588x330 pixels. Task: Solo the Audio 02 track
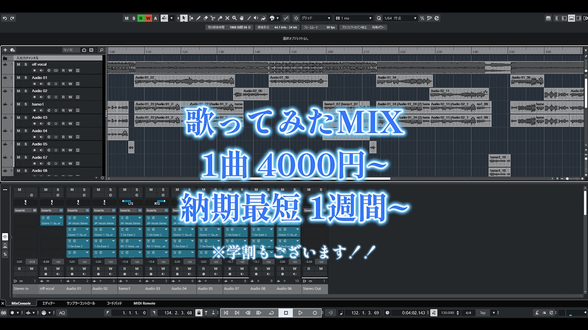(26, 91)
